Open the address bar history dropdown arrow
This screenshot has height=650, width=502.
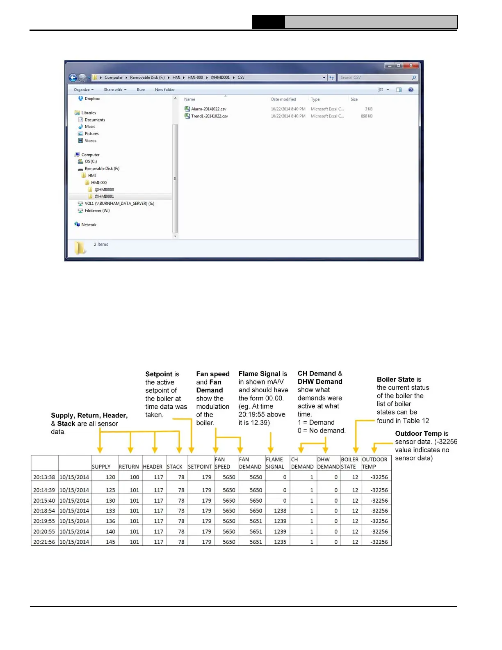coord(324,78)
